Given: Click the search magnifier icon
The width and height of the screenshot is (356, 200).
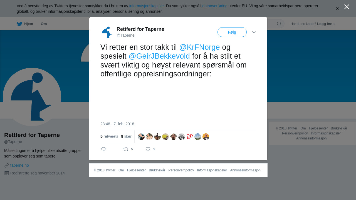Looking at the screenshot, I should (279, 24).
